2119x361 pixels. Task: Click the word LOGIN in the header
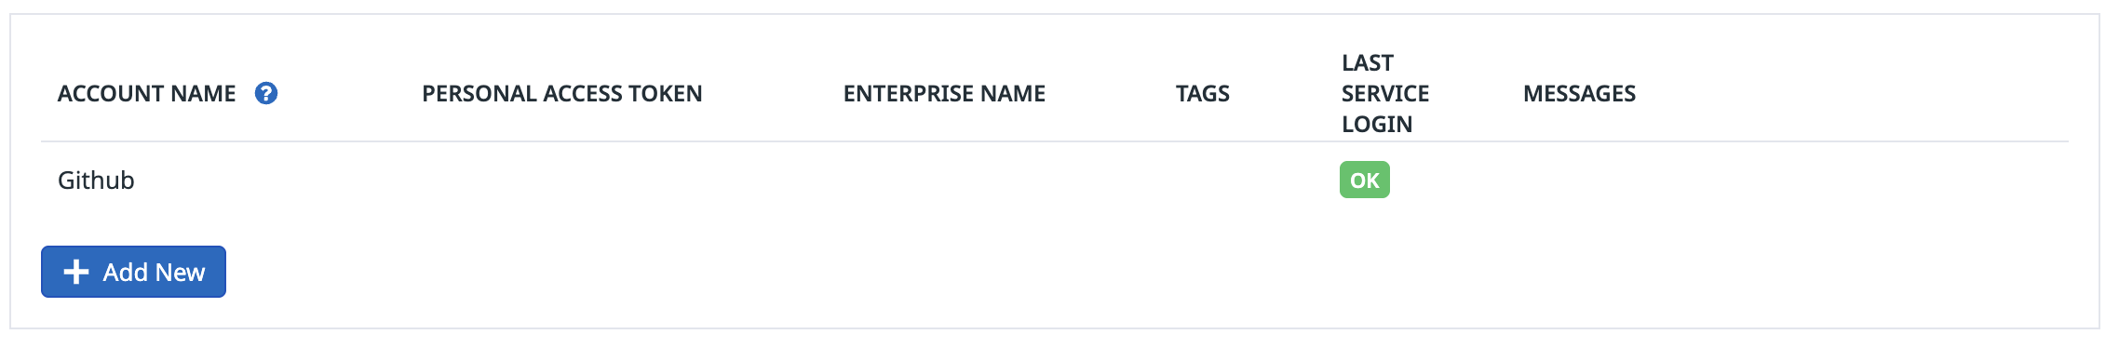1377,124
